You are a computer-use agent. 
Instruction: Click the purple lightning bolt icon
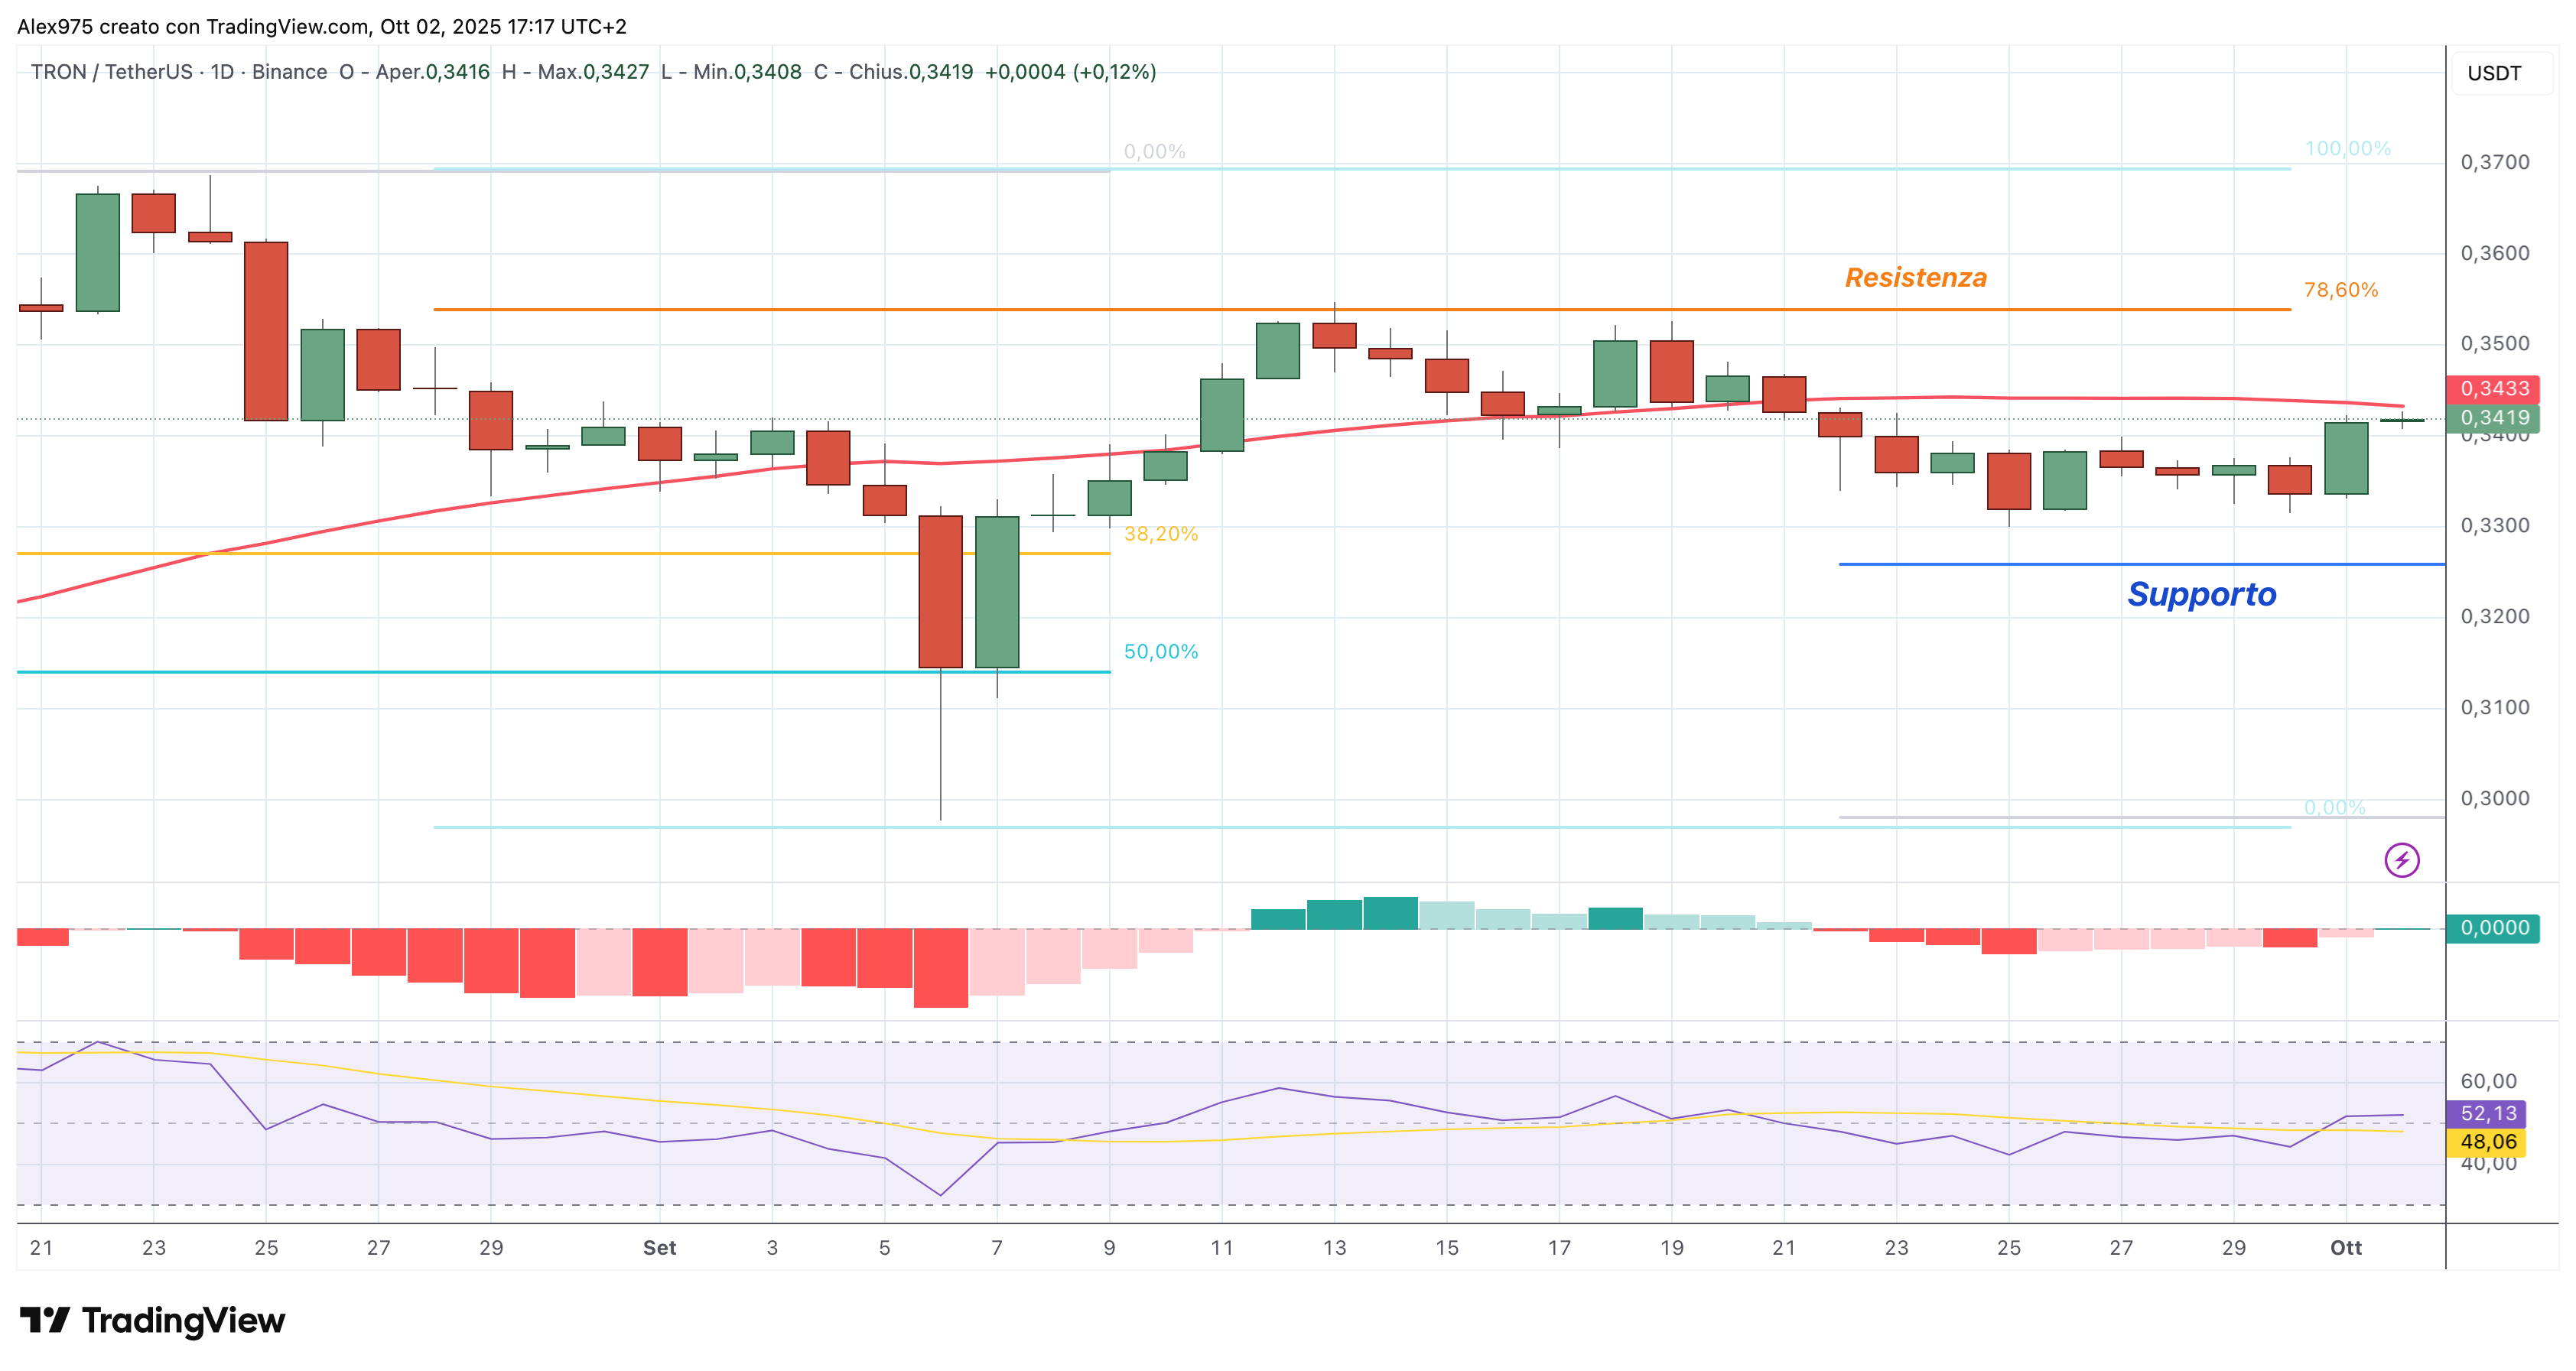click(2401, 860)
